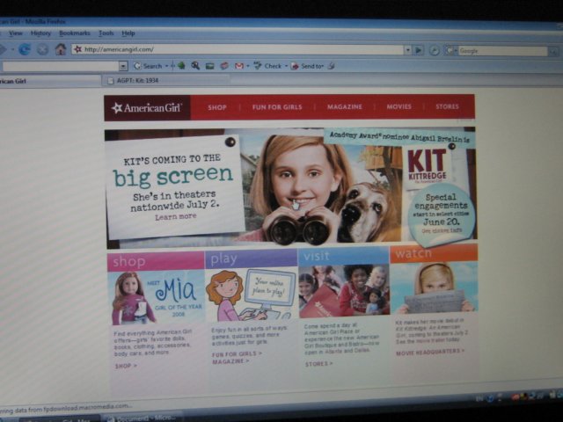Open the Help menu
The image size is (563, 422).
click(128, 33)
